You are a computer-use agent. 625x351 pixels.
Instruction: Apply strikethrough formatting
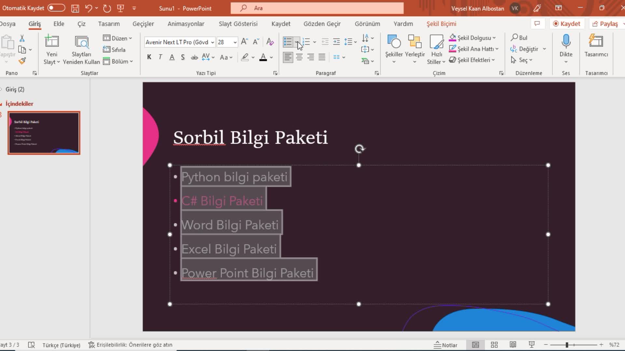coord(194,57)
